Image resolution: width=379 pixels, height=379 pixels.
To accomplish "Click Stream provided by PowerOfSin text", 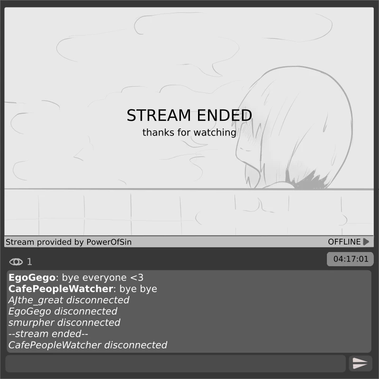I will tap(69, 242).
